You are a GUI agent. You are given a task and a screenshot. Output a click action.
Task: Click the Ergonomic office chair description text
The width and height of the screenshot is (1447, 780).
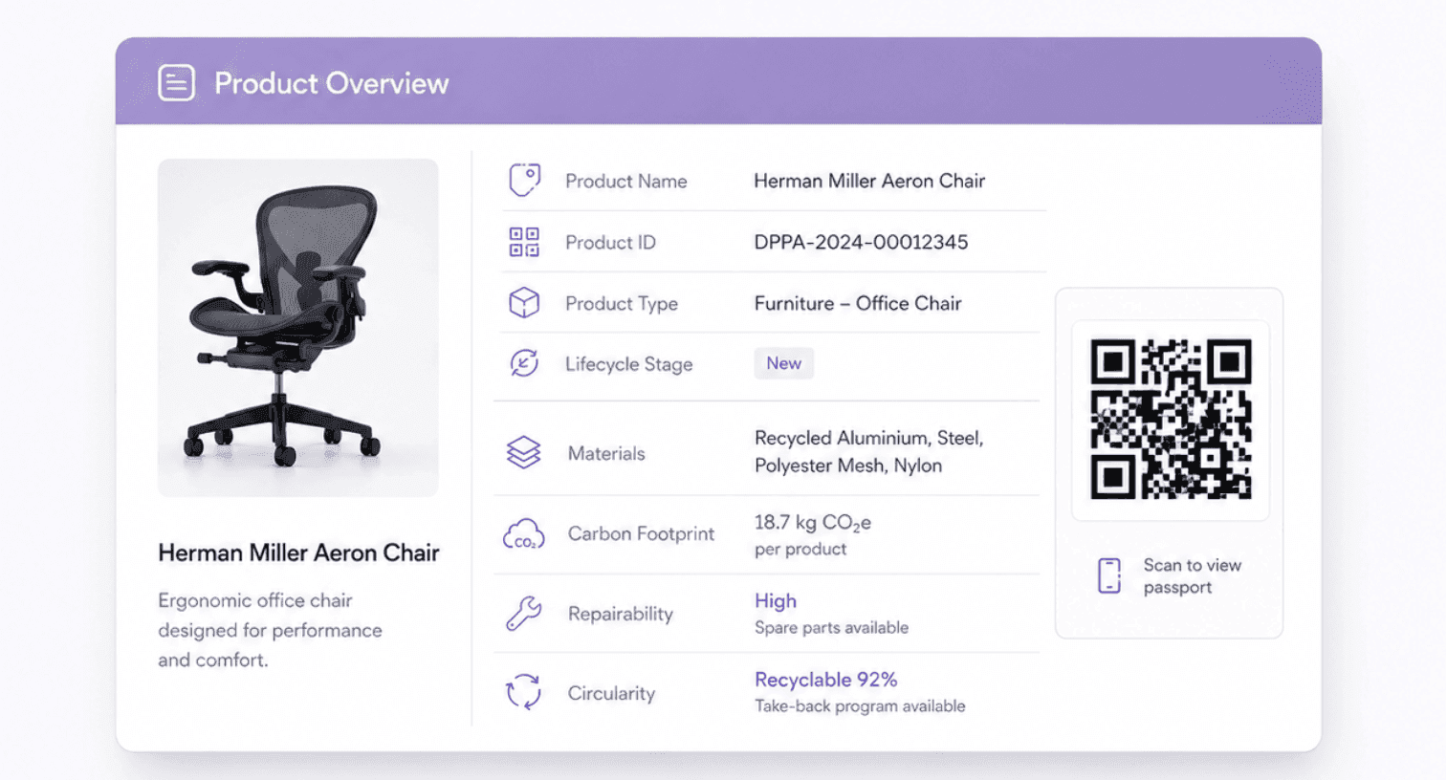(x=270, y=630)
